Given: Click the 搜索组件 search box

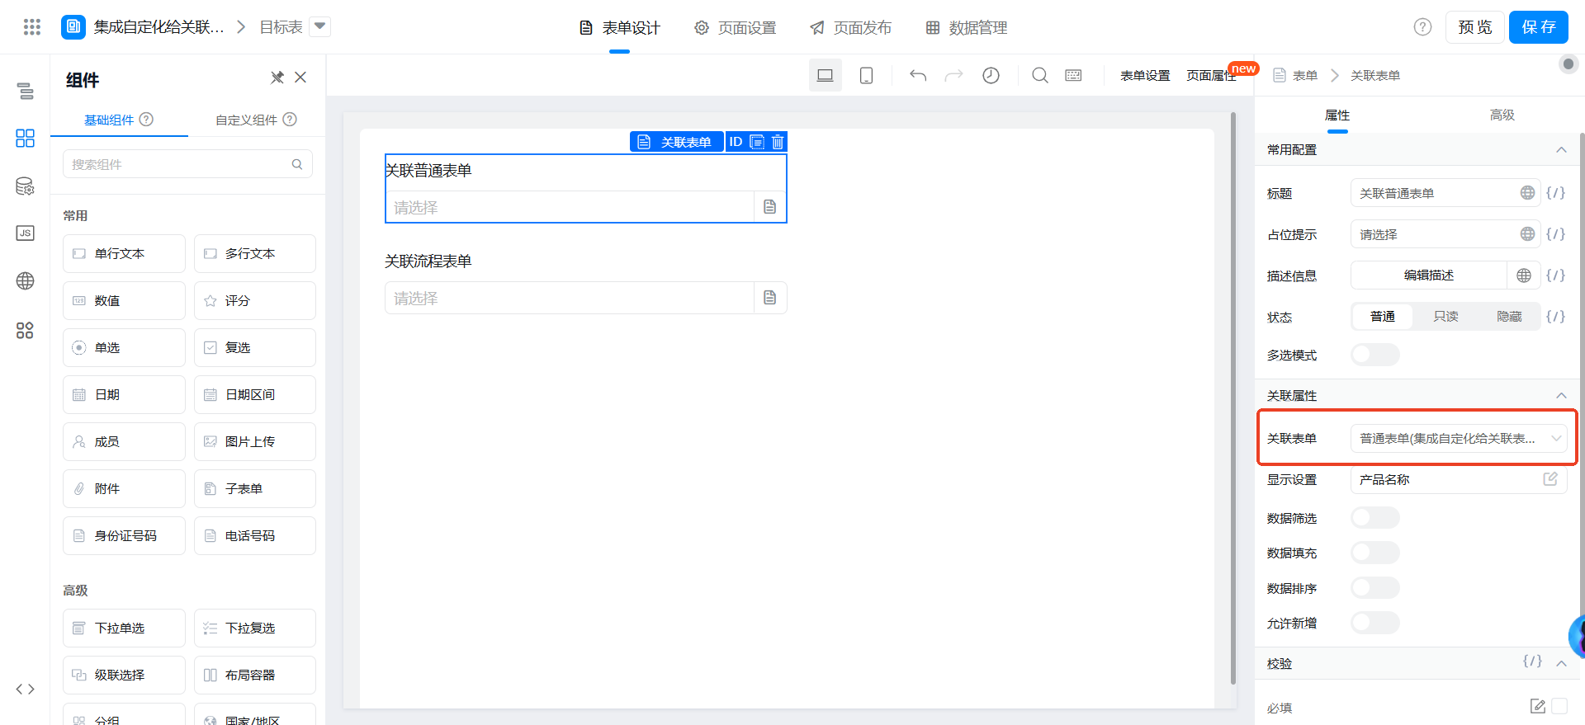Looking at the screenshot, I should click(187, 164).
